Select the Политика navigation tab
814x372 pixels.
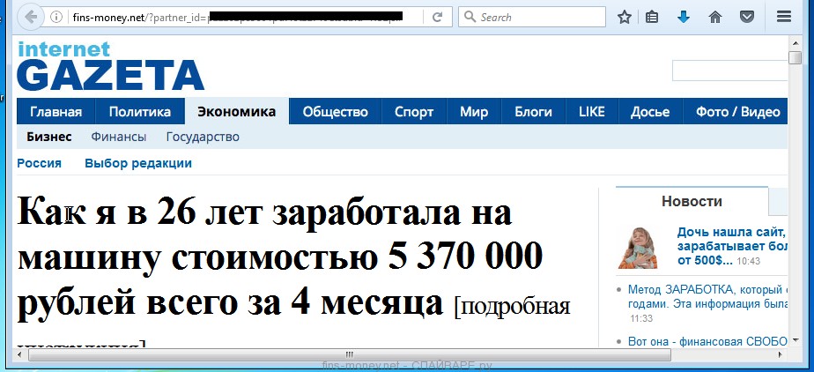139,111
